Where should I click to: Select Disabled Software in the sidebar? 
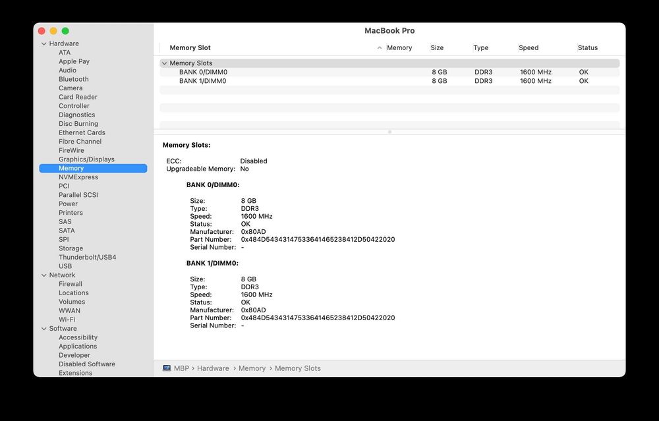(87, 364)
